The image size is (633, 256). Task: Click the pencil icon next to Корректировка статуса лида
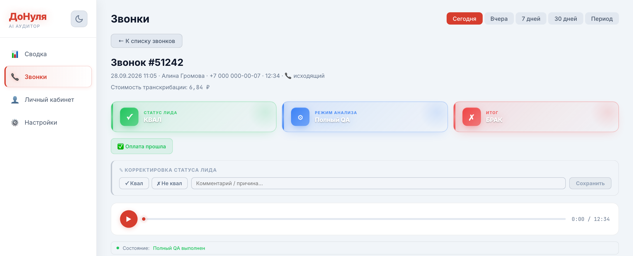click(121, 170)
